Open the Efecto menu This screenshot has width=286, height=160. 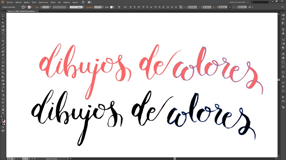tap(53, 2)
